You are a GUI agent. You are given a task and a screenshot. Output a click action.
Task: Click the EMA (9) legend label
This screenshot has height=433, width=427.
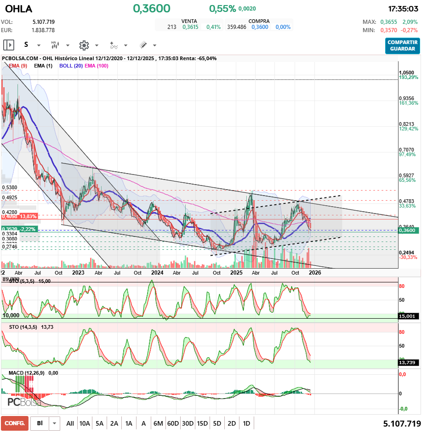click(18, 66)
